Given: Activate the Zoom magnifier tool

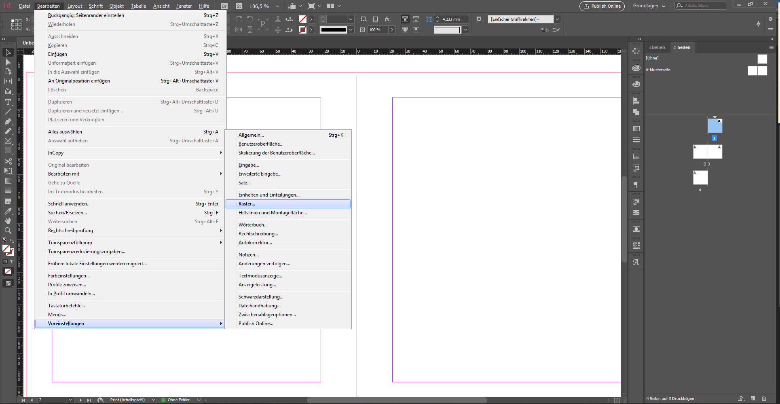Looking at the screenshot, I should pos(8,231).
